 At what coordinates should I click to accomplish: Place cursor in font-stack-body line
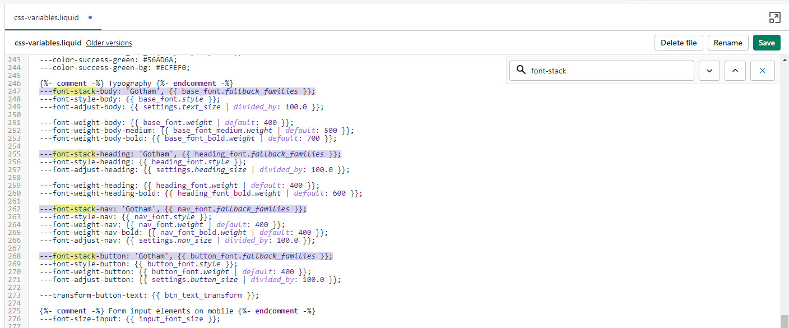(x=177, y=91)
